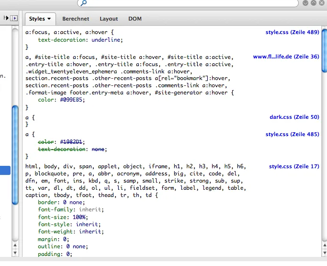Image resolution: width=327 pixels, height=266 pixels.
Task: Open the Styles tab dropdown arrow
Action: point(49,19)
